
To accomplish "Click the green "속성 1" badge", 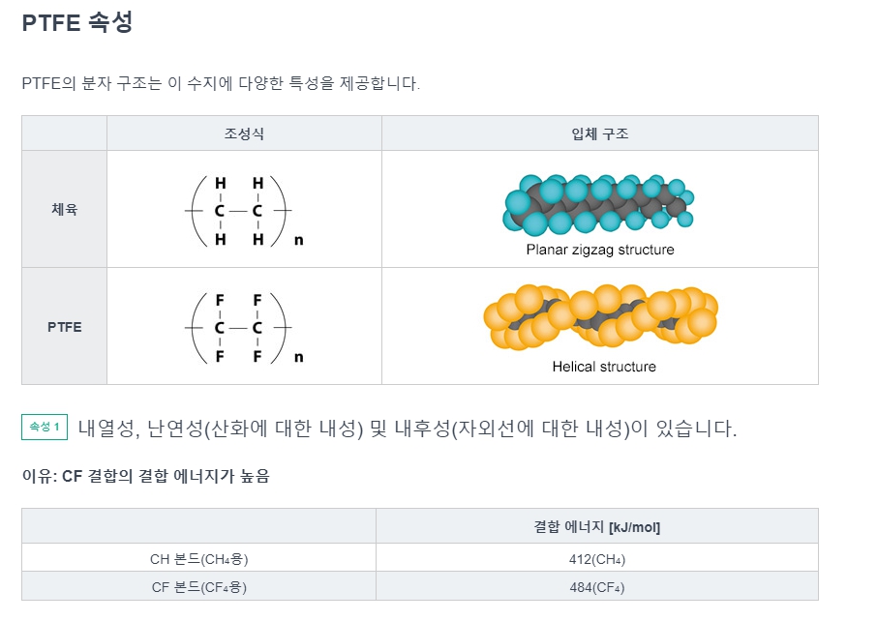I will pyautogui.click(x=45, y=427).
